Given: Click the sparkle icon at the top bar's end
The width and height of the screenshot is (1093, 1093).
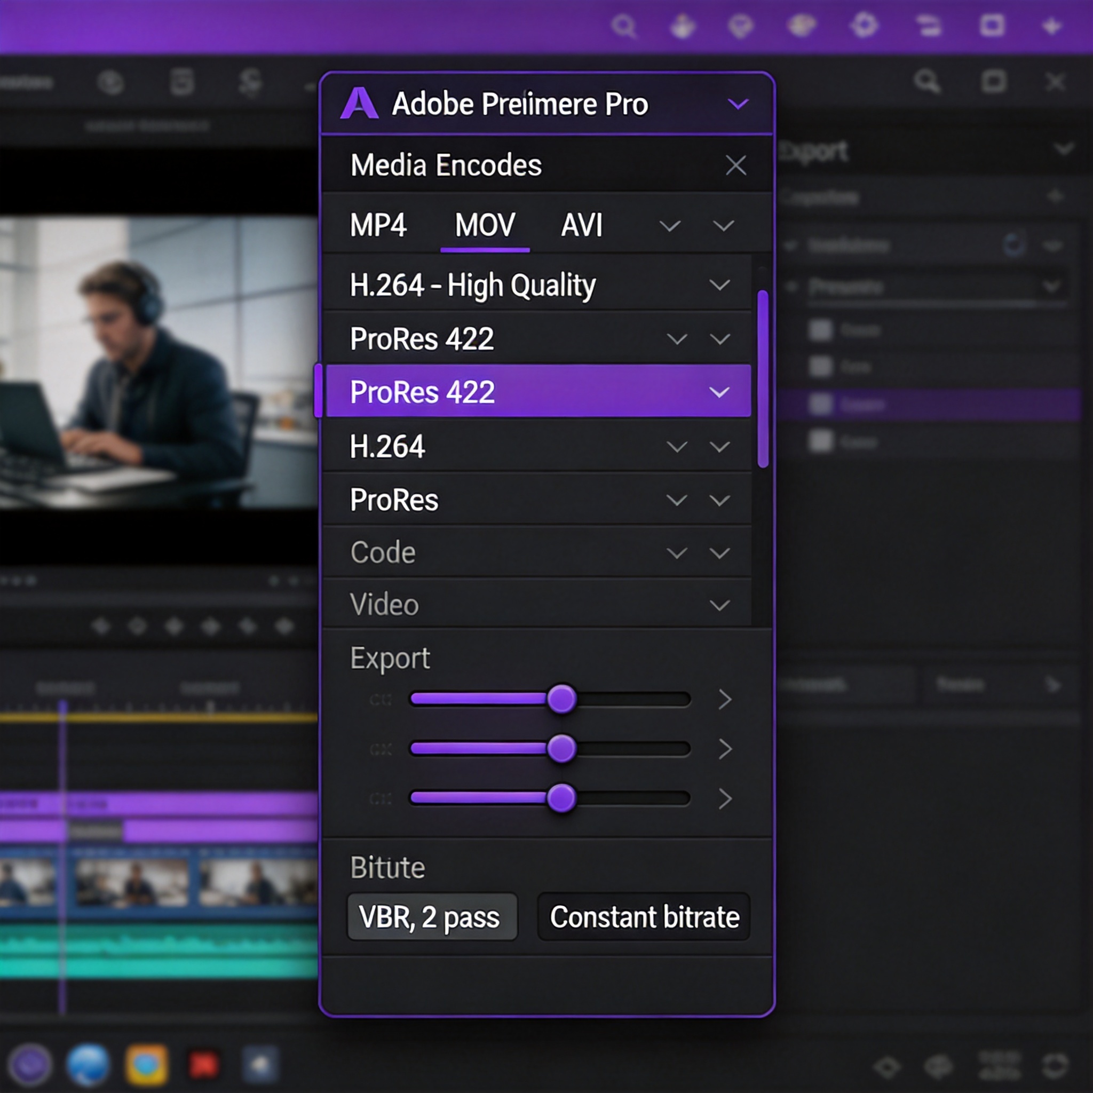Looking at the screenshot, I should point(1052,26).
